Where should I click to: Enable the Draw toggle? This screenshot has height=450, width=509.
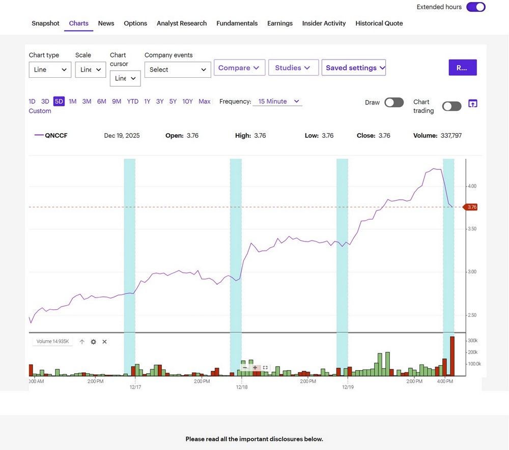pos(393,103)
